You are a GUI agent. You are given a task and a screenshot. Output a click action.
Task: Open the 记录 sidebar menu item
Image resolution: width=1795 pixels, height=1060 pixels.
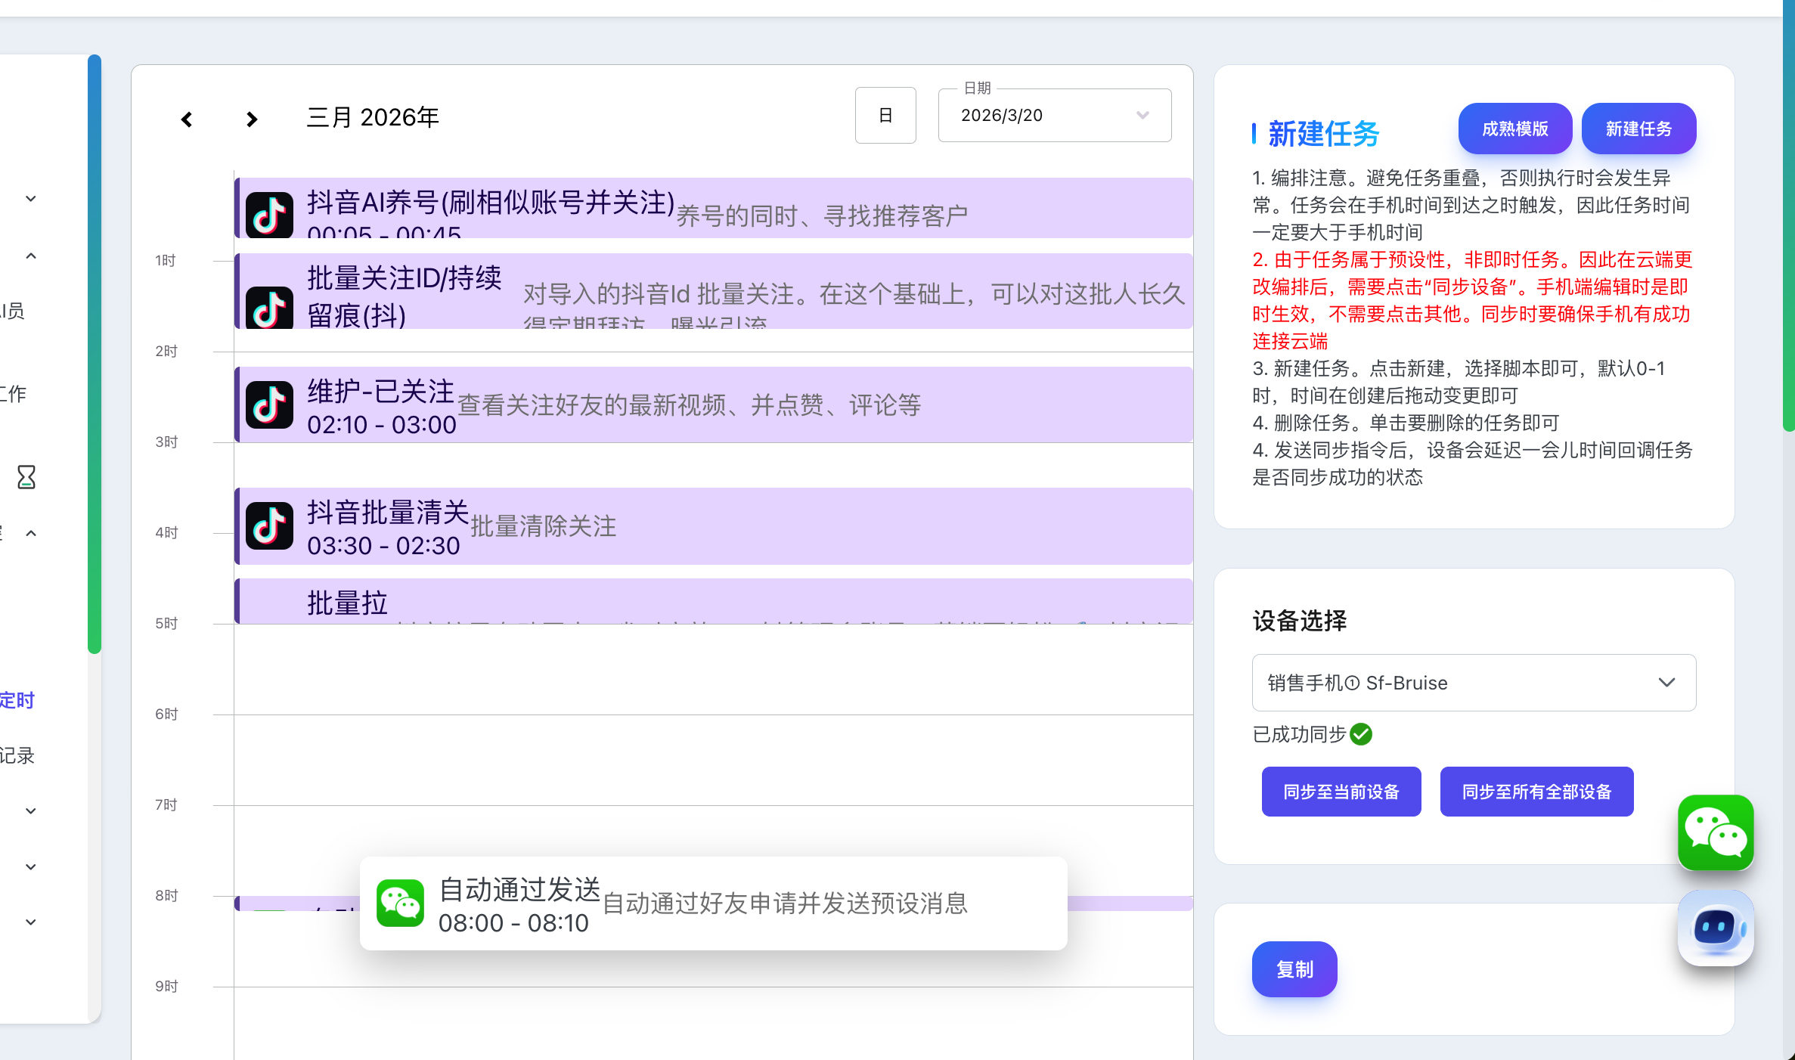coord(17,755)
